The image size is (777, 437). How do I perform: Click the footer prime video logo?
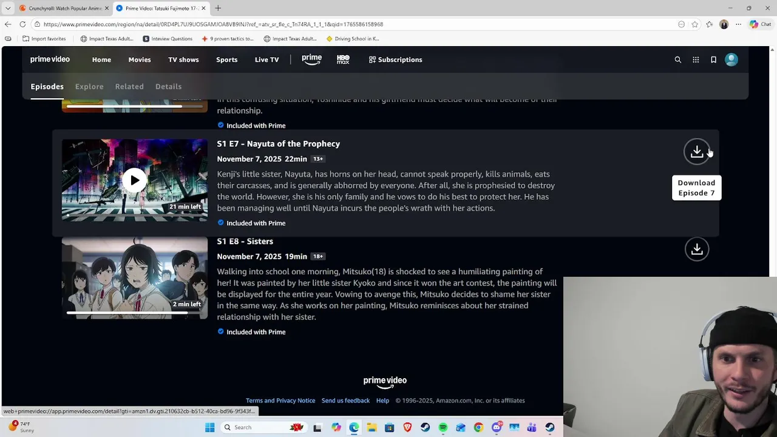pyautogui.click(x=385, y=382)
